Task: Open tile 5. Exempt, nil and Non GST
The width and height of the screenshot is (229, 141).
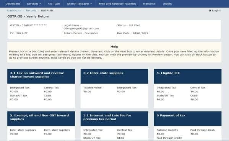Action: pos(41,119)
